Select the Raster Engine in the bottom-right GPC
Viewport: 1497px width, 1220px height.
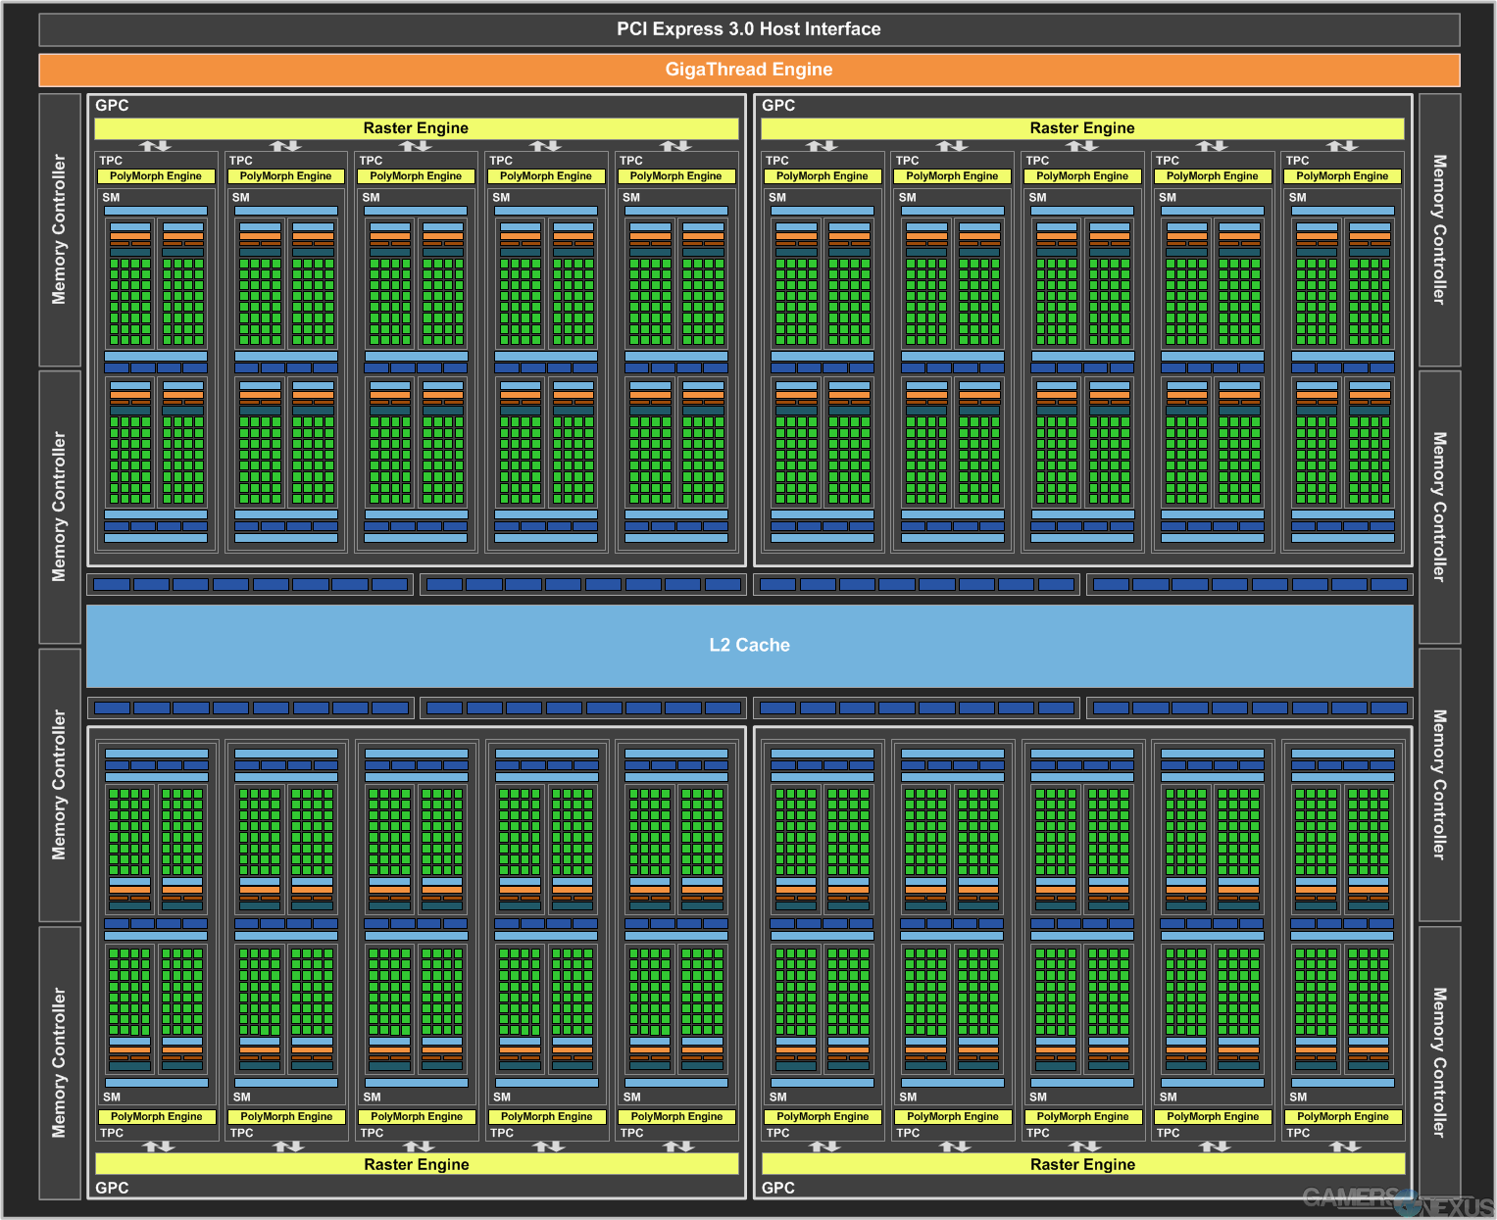tap(1082, 1164)
